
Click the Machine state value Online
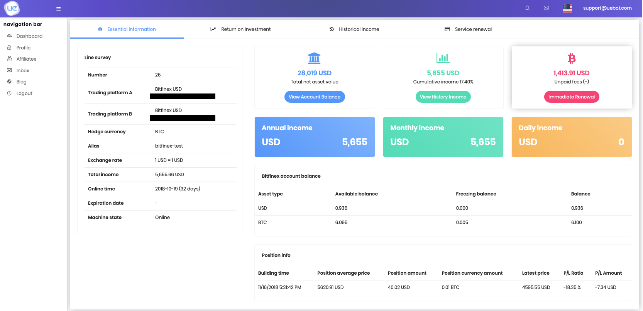pos(162,218)
